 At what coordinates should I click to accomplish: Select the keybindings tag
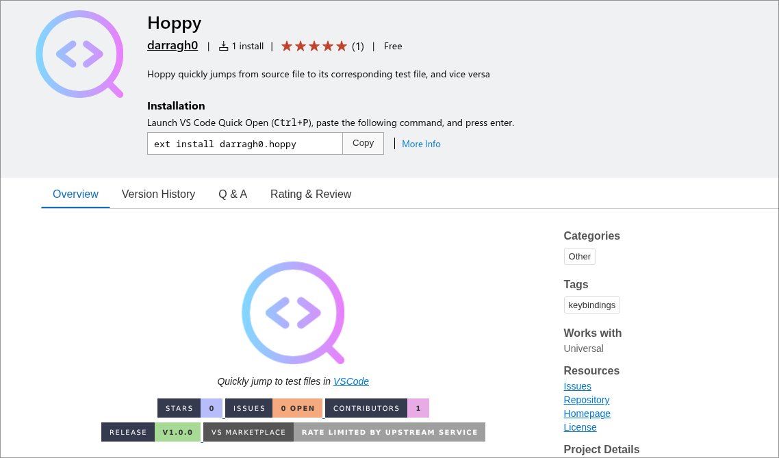591,305
